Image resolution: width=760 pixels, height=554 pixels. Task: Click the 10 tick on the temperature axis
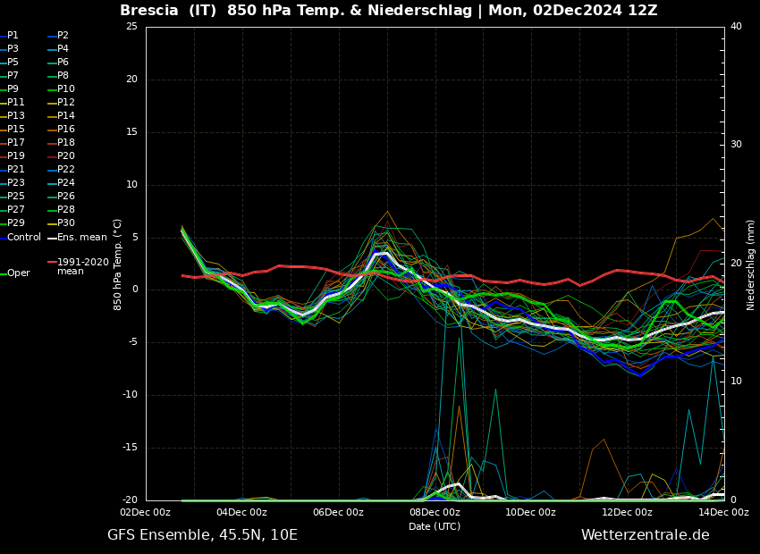(131, 185)
